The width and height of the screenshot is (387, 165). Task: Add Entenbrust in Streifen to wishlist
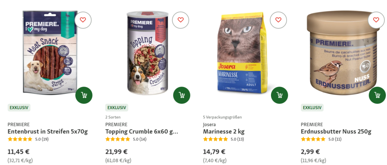(83, 20)
